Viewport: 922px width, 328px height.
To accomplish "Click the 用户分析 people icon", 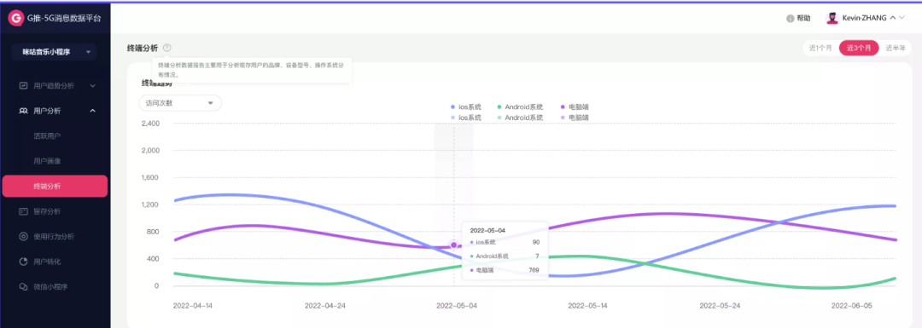I will coord(24,110).
